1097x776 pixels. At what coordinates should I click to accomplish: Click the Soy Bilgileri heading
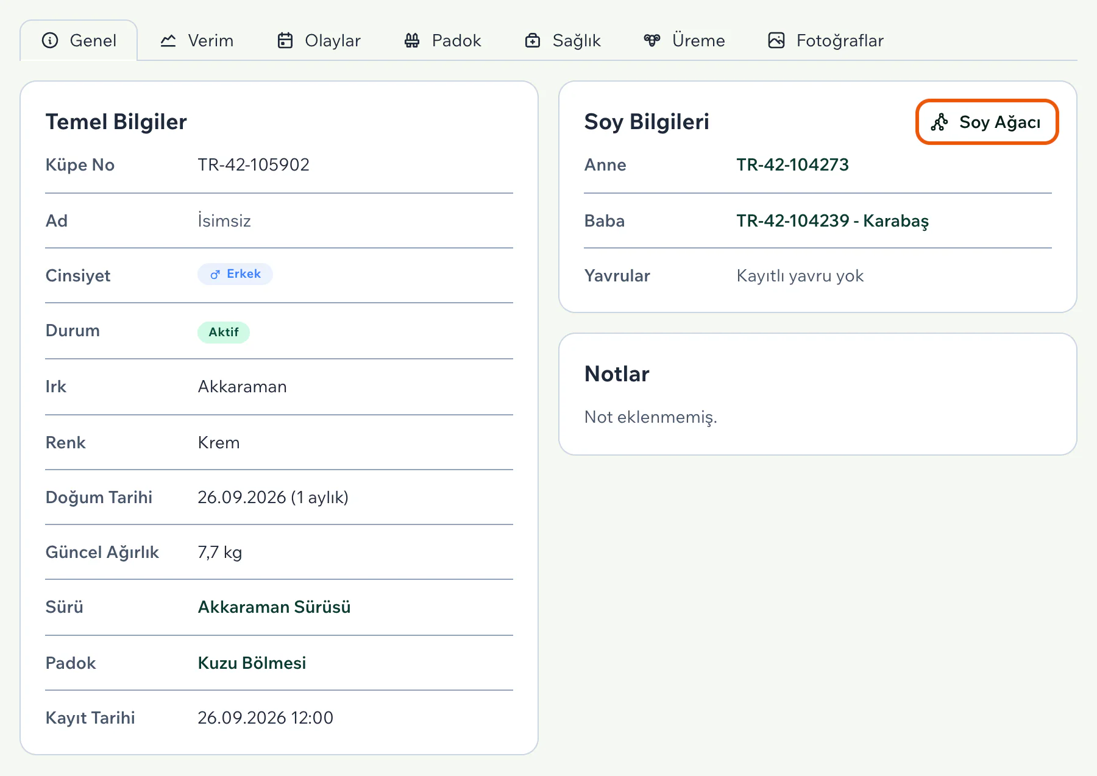pos(647,122)
